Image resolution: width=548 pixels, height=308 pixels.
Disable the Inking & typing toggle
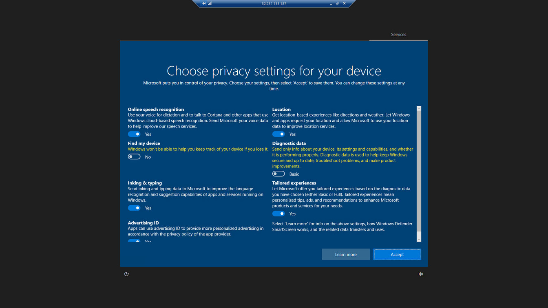(x=134, y=208)
